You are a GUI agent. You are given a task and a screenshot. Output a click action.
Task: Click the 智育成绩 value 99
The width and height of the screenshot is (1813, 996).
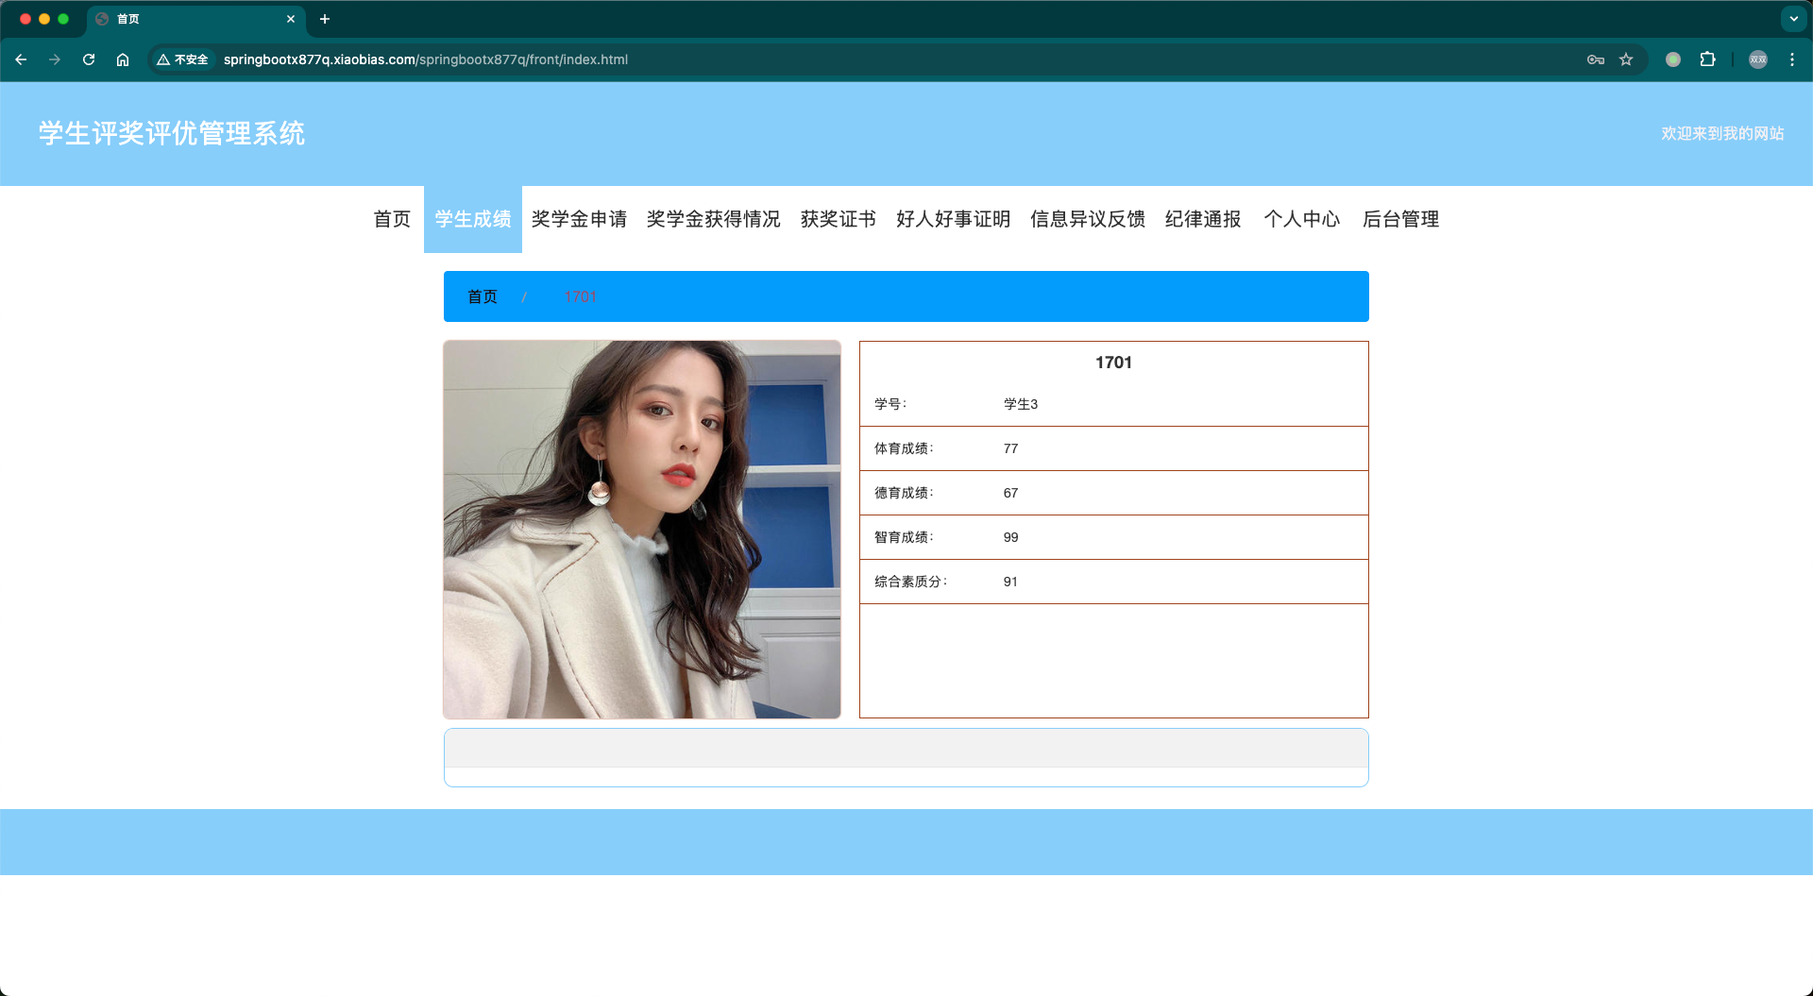1010,537
